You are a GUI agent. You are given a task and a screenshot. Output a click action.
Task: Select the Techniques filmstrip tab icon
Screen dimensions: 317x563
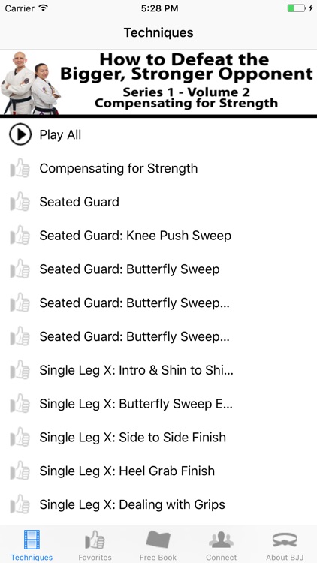pyautogui.click(x=32, y=540)
